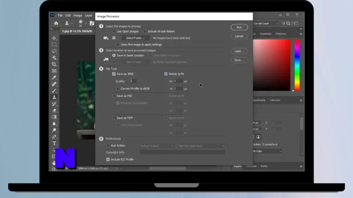353x198 pixels.
Task: Select the Dodge tool
Action: (54, 130)
